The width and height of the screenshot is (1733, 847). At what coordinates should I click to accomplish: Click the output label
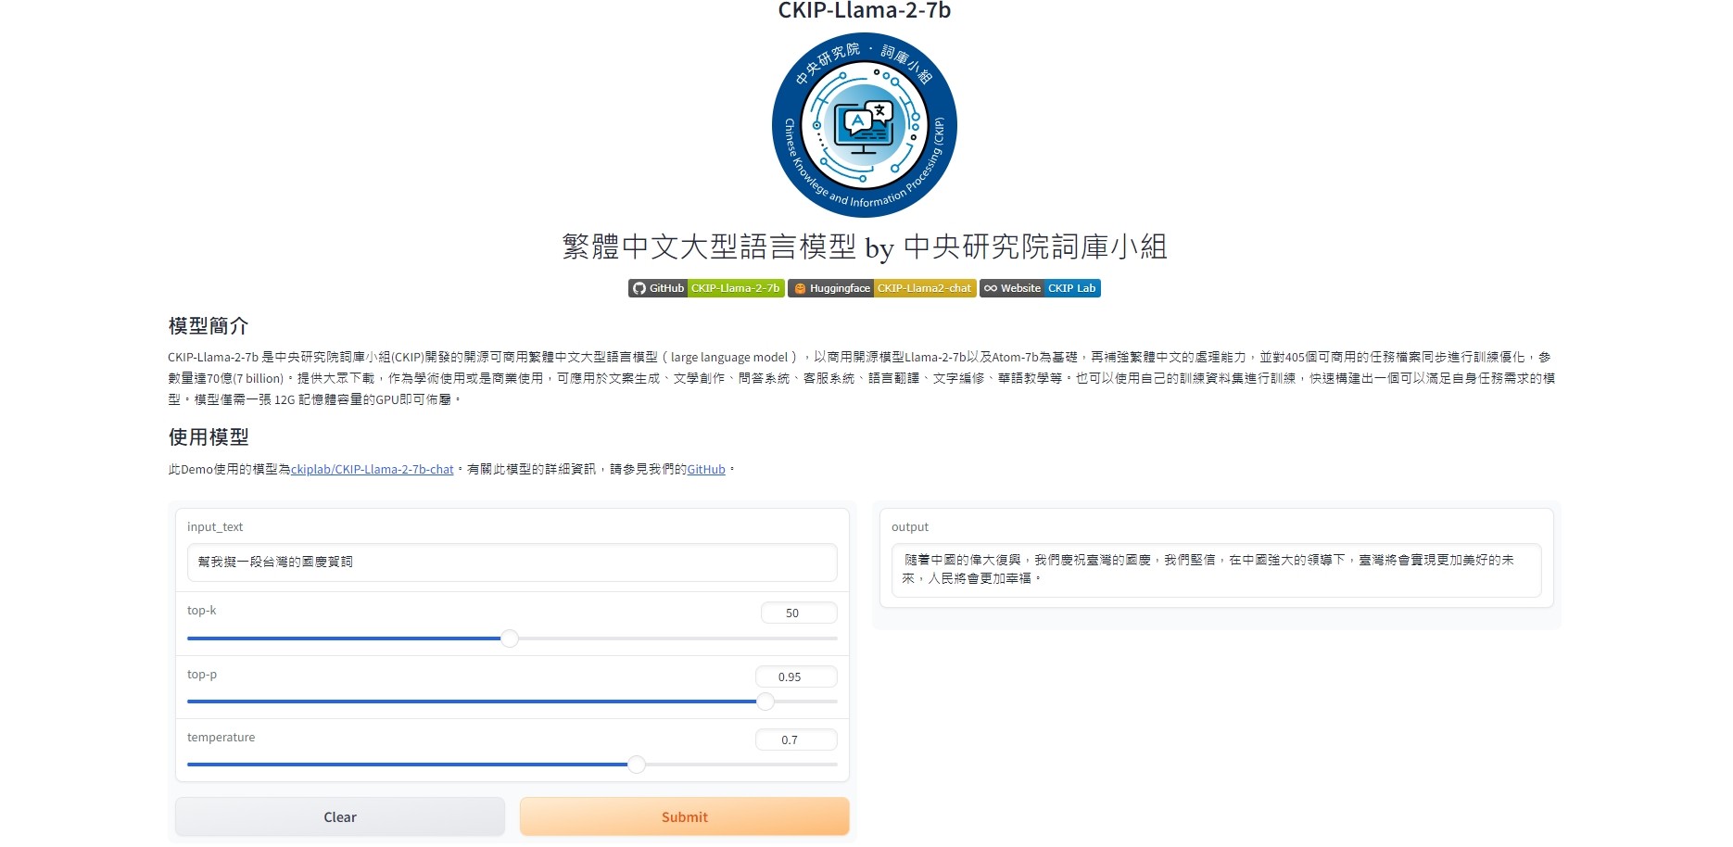coord(910,527)
